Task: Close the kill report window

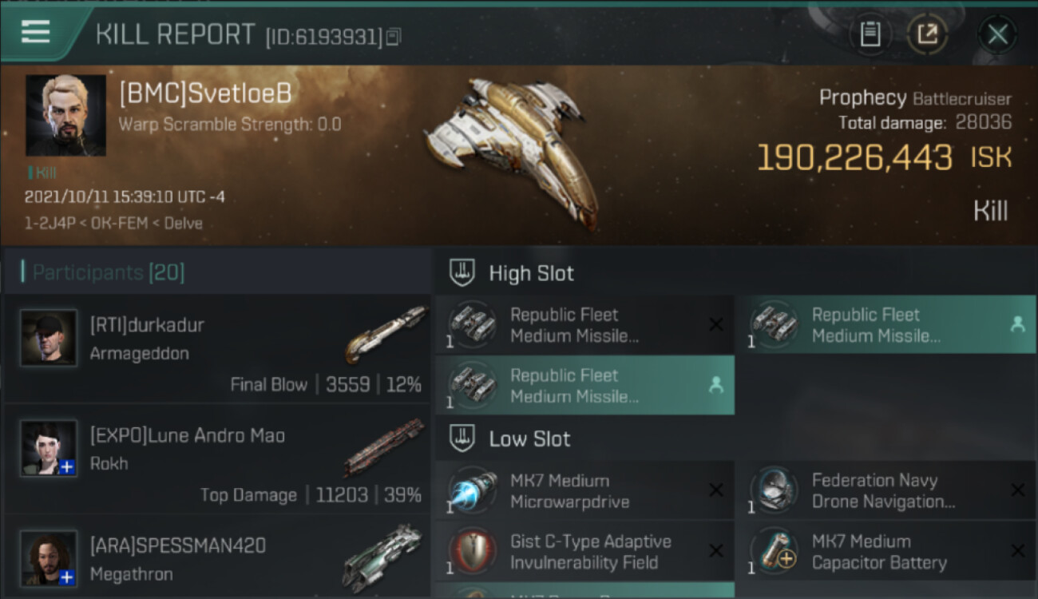Action: (997, 34)
